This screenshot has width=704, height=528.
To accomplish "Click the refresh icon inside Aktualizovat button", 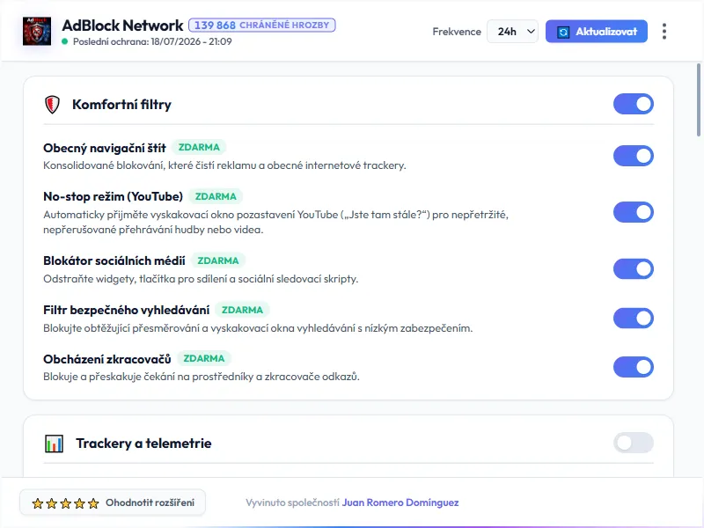I will [x=563, y=32].
